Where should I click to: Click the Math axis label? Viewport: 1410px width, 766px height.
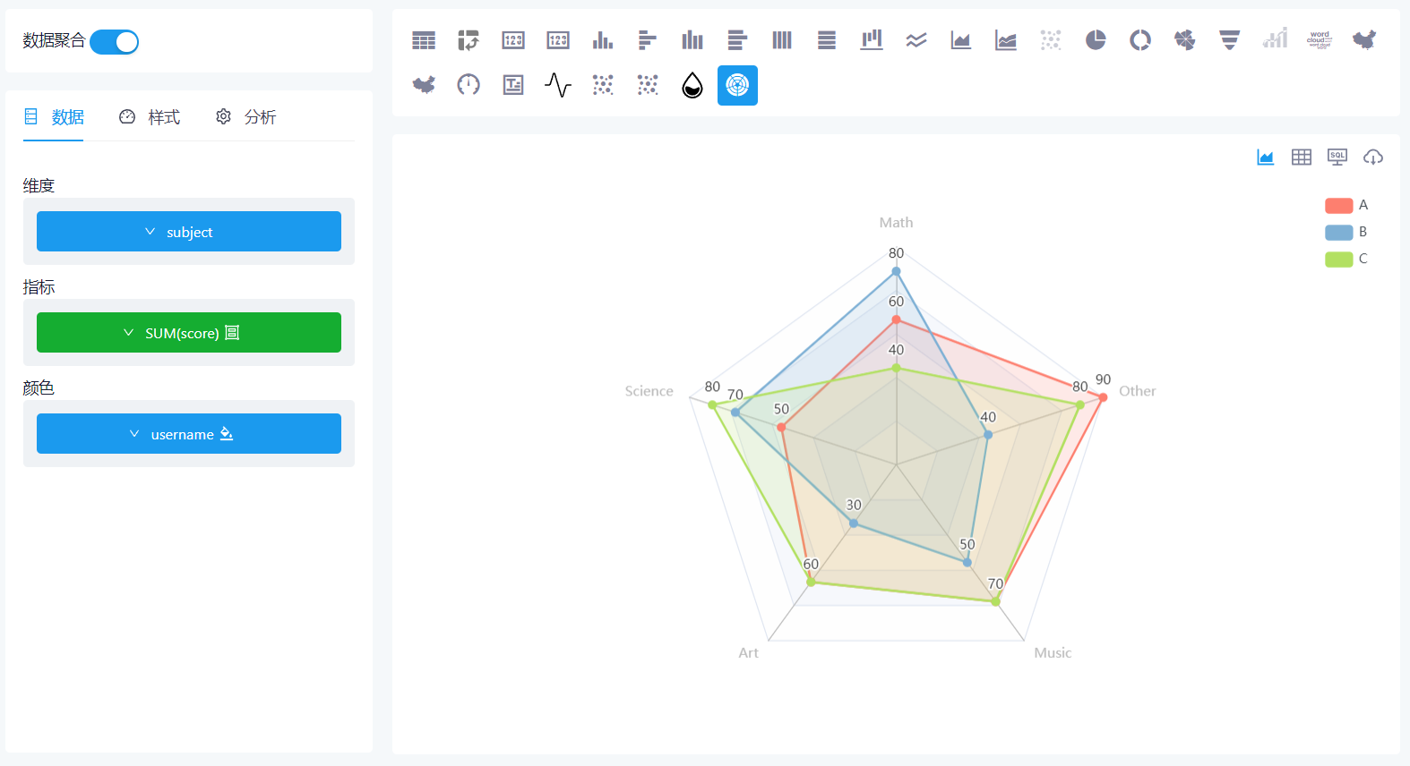pyautogui.click(x=896, y=223)
